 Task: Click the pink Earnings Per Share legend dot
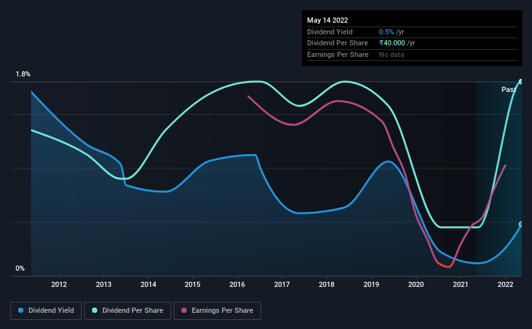(x=184, y=310)
